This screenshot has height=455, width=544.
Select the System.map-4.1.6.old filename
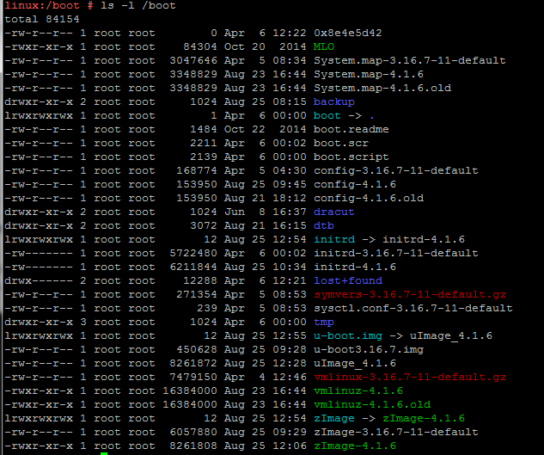pyautogui.click(x=382, y=88)
